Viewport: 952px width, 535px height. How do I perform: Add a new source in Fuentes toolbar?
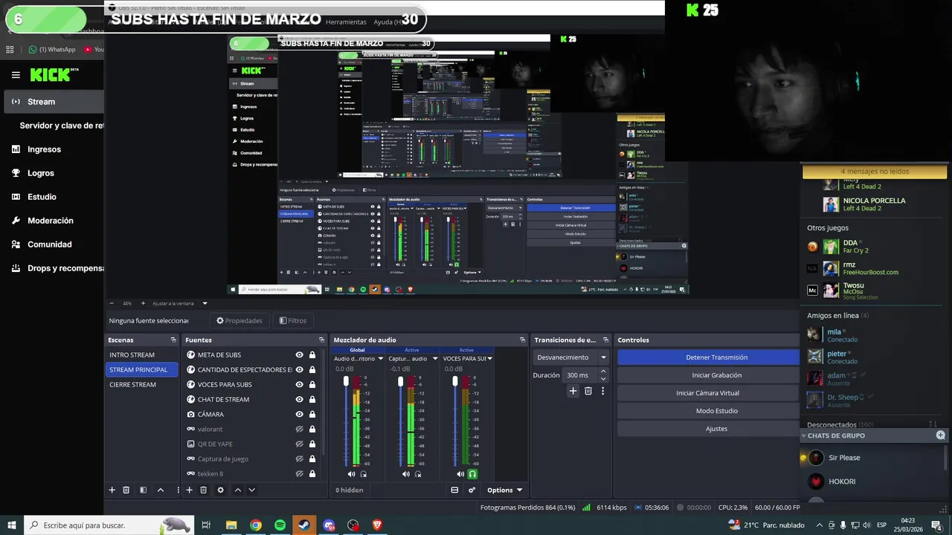point(189,490)
